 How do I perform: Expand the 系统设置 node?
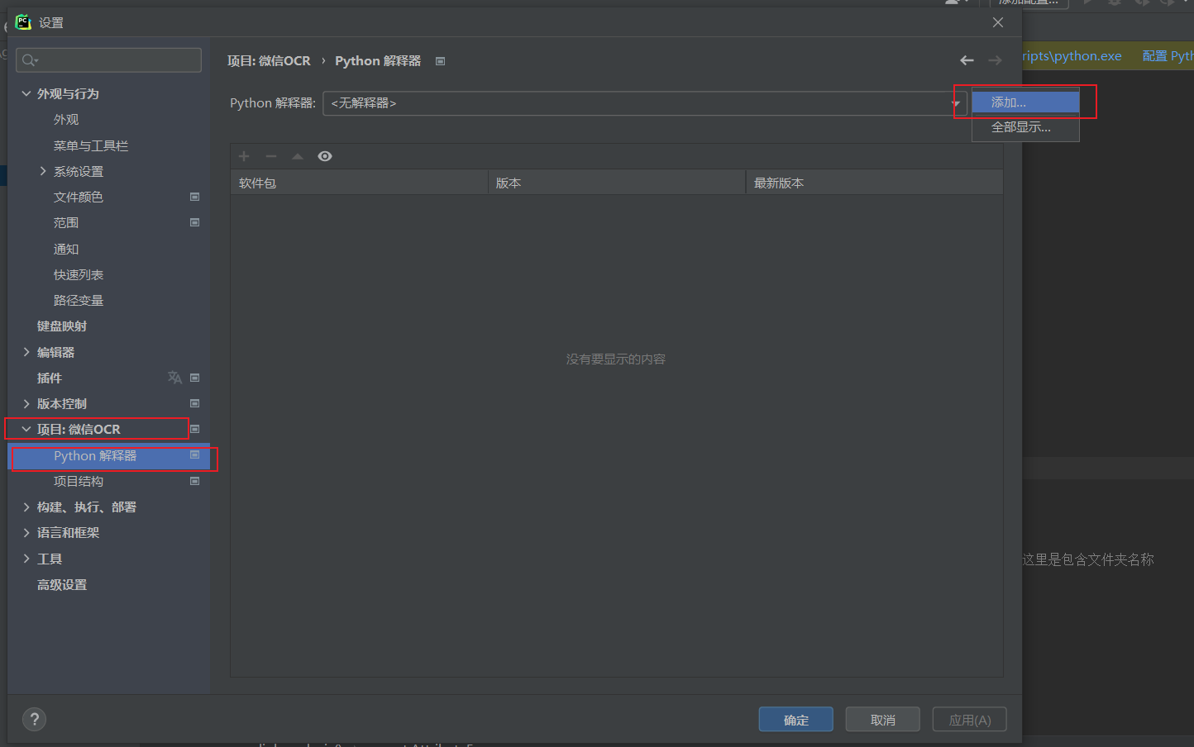(x=43, y=171)
